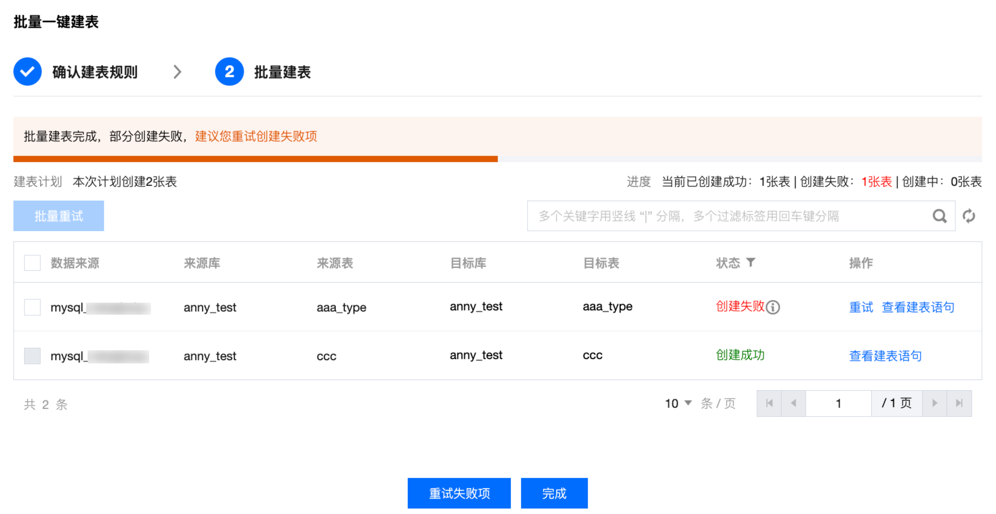The height and width of the screenshot is (514, 996).
Task: Click step one 确认建表规则
Action: point(94,72)
